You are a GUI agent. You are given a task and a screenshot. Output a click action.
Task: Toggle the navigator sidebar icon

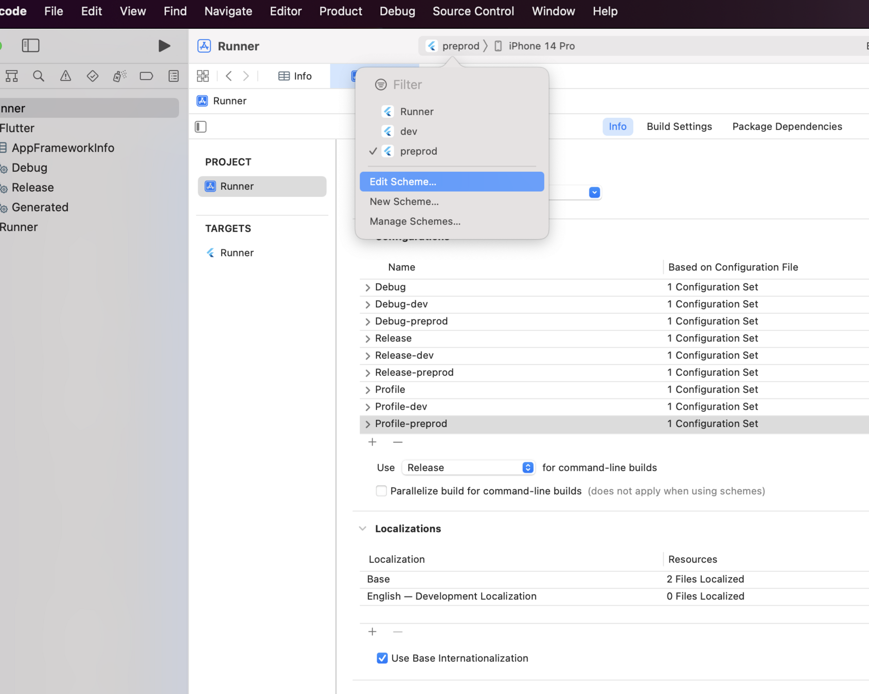point(30,45)
